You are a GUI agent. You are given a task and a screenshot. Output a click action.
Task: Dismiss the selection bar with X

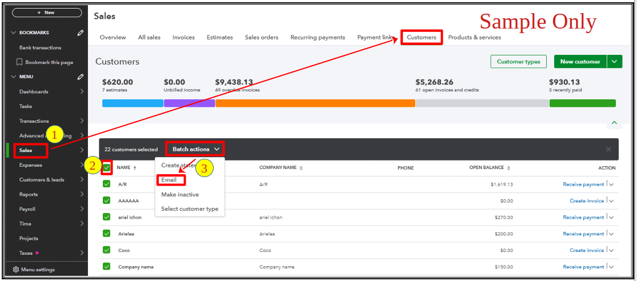coord(608,150)
